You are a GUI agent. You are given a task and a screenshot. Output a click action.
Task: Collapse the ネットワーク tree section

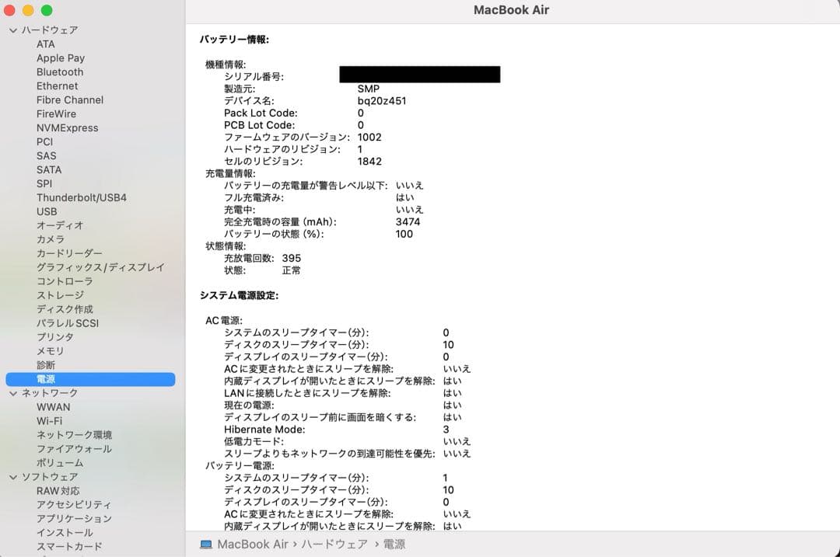(x=13, y=393)
